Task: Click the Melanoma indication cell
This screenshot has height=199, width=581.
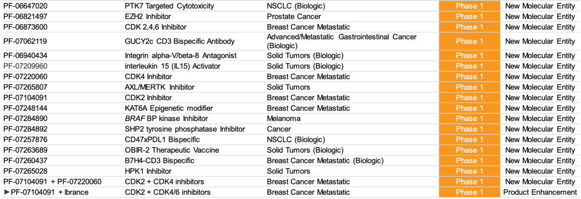Action: tap(284, 119)
